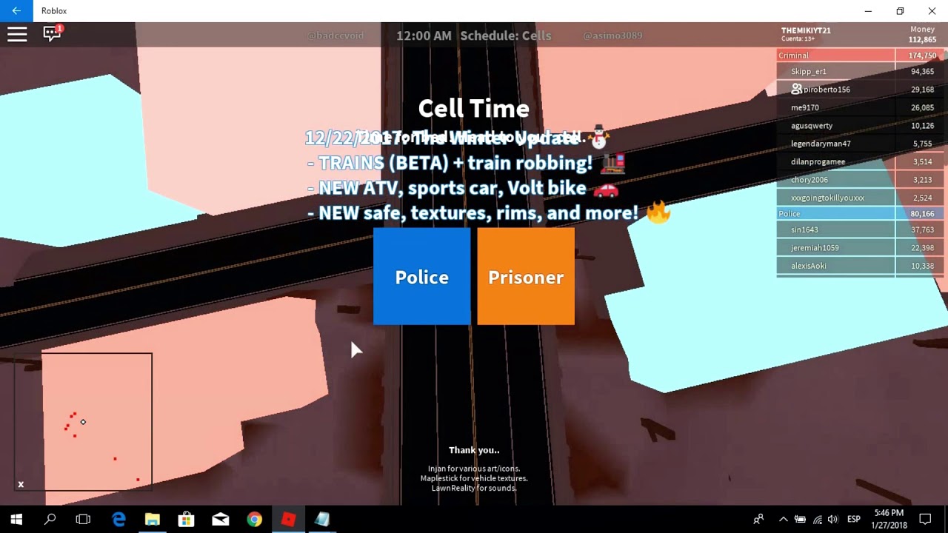
Task: Select player jeremiah1059 in leaderboard
Action: (x=860, y=248)
